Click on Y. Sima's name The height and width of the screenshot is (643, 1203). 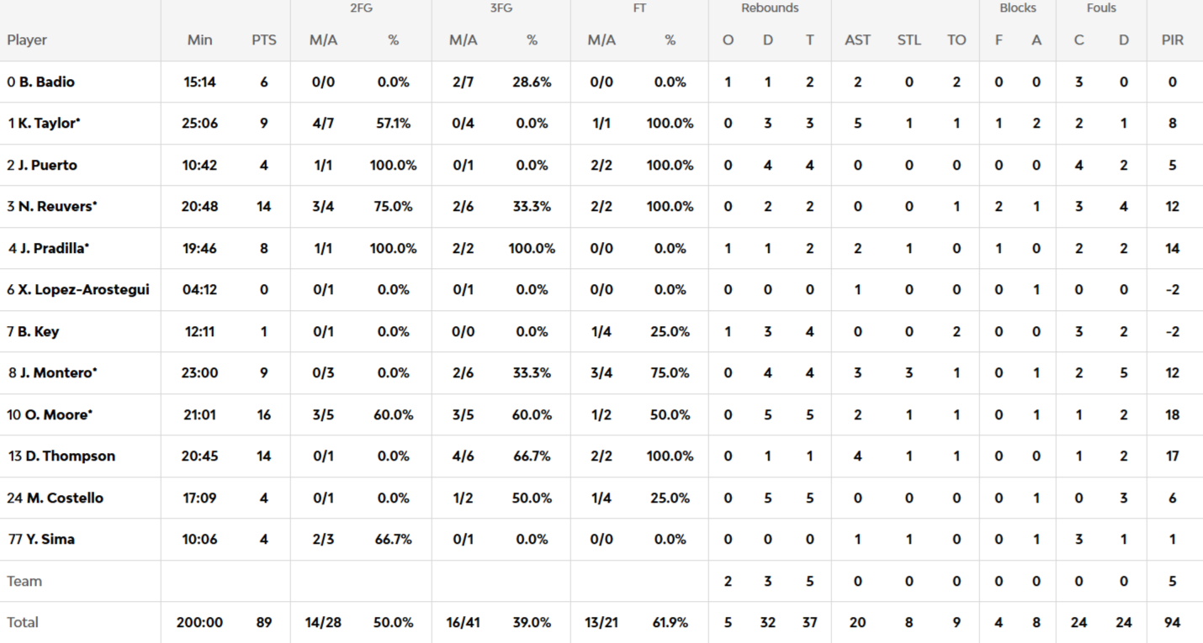point(50,540)
